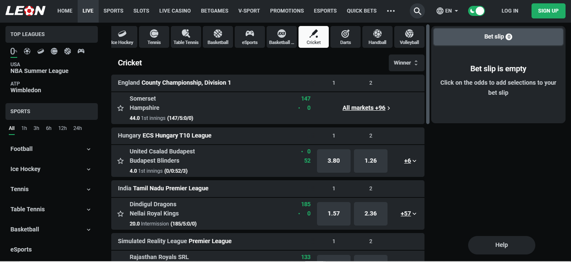Expand the +57 markets for Dindigul Dragons match
This screenshot has height=262, width=571.
coord(409,213)
